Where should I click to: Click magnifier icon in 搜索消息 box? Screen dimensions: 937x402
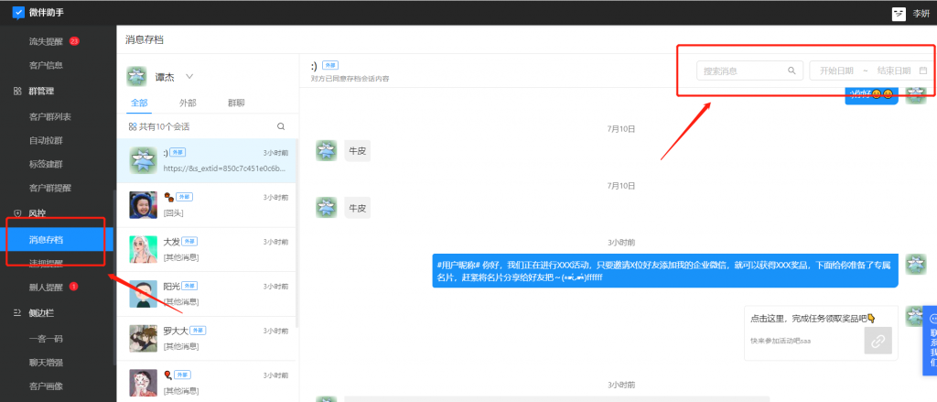pos(792,71)
